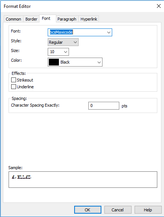Confirm with the OK button
Screen dimensions: 164x217
(x=88, y=210)
